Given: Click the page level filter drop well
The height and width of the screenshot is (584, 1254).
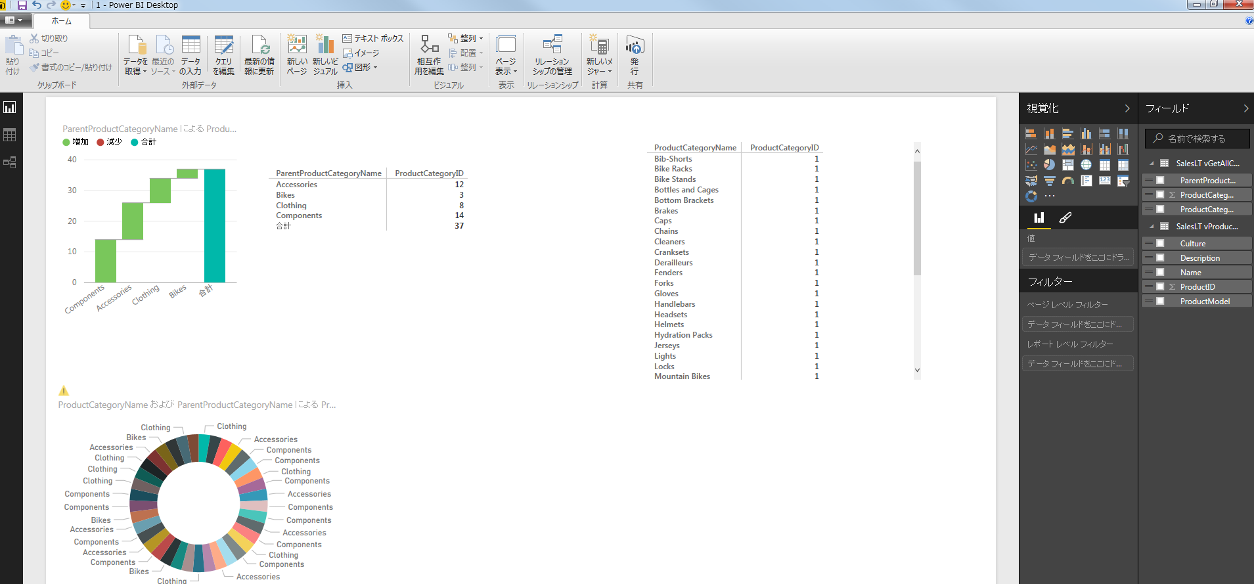Looking at the screenshot, I should tap(1078, 324).
